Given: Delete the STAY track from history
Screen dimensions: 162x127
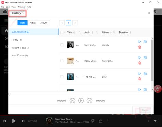Looking at the screenshot, I should pyautogui.click(x=140, y=79).
